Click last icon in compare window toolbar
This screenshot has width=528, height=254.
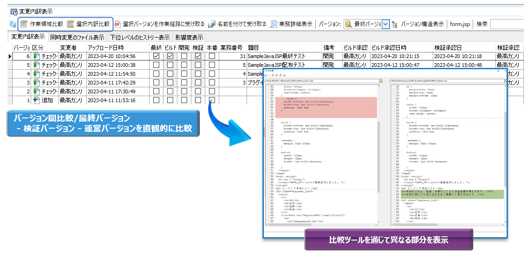pos(284,76)
